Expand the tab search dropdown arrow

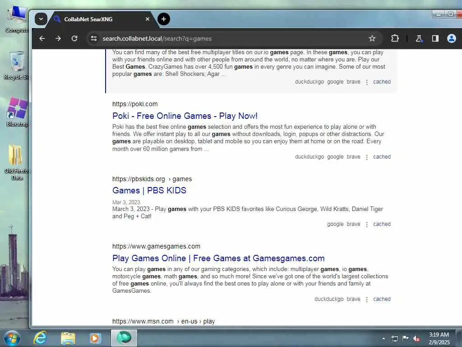[x=41, y=19]
